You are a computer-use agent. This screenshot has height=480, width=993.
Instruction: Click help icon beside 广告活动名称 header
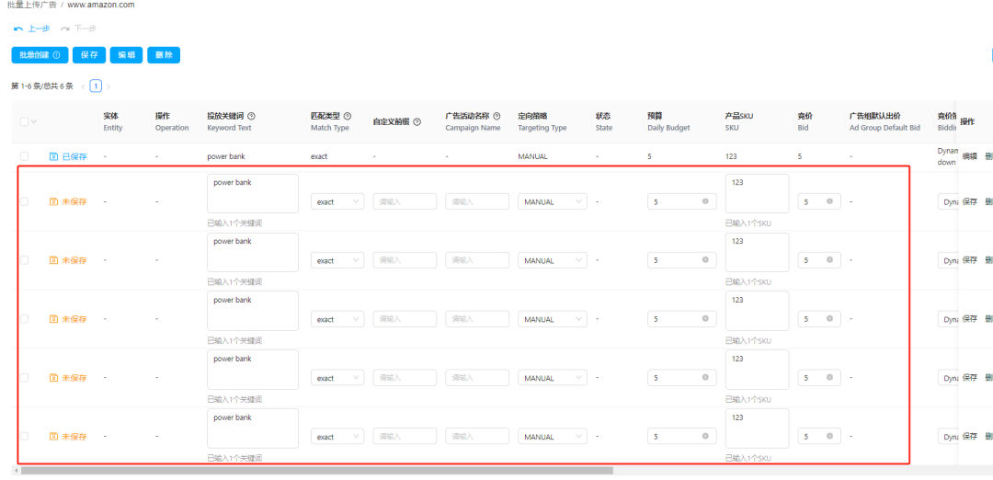[x=496, y=116]
